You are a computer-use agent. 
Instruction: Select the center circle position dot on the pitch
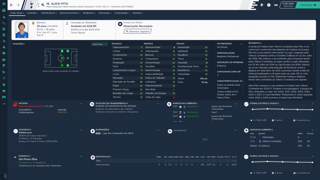[x=62, y=58]
